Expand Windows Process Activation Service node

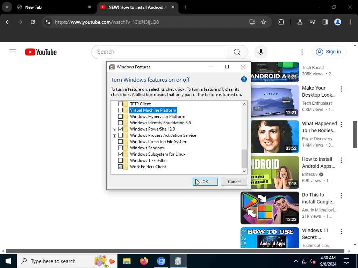pos(114,136)
